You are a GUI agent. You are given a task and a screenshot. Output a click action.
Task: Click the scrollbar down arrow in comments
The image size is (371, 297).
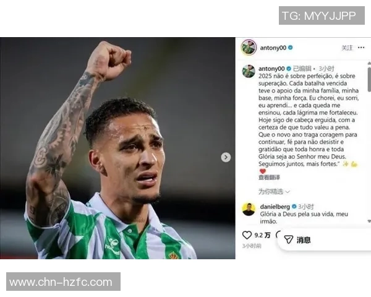(369, 221)
